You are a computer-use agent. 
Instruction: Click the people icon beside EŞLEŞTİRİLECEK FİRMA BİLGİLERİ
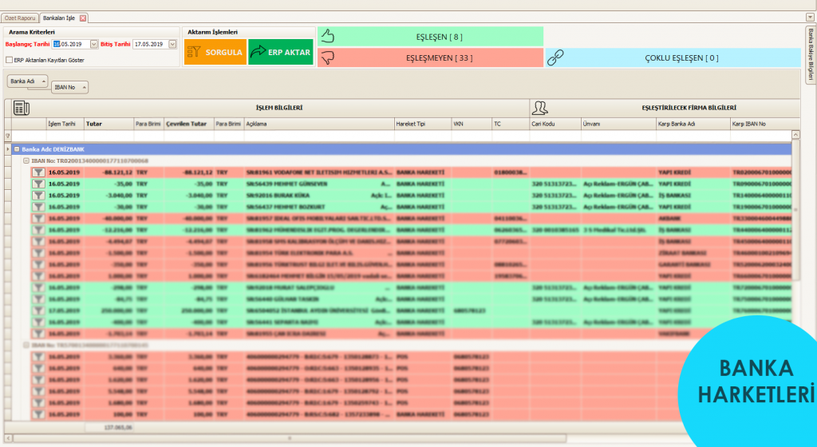pos(540,108)
